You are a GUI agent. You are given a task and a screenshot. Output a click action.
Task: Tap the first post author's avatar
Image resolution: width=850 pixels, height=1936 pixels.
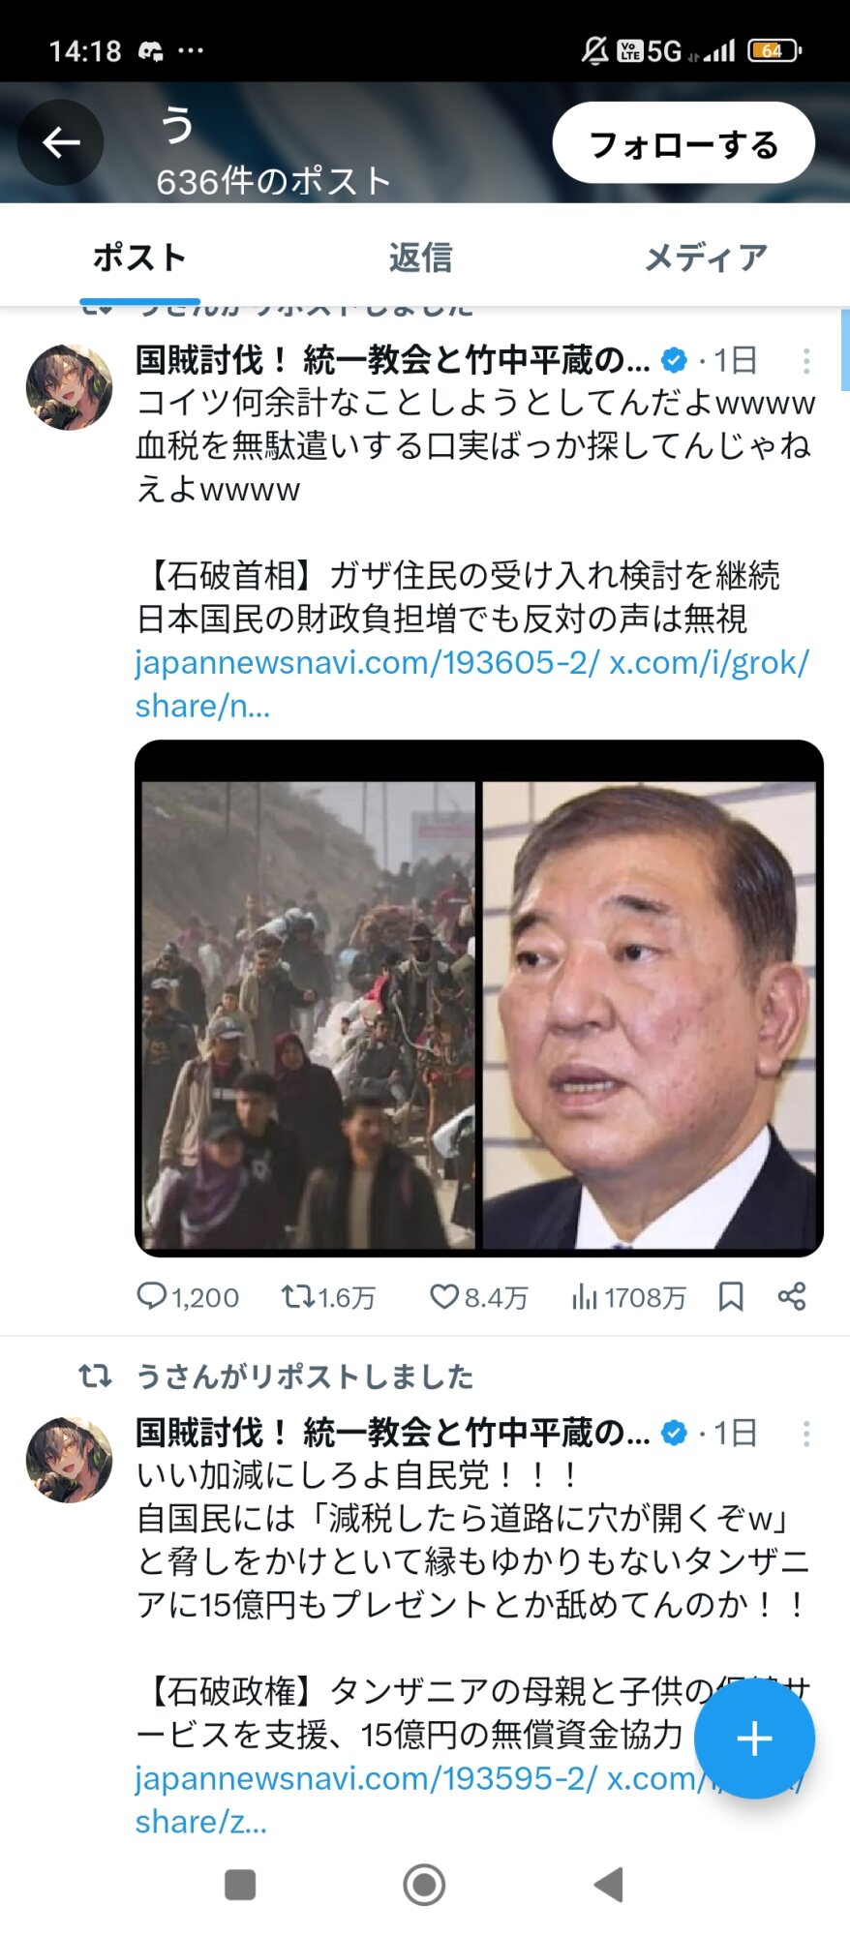pos(69,387)
